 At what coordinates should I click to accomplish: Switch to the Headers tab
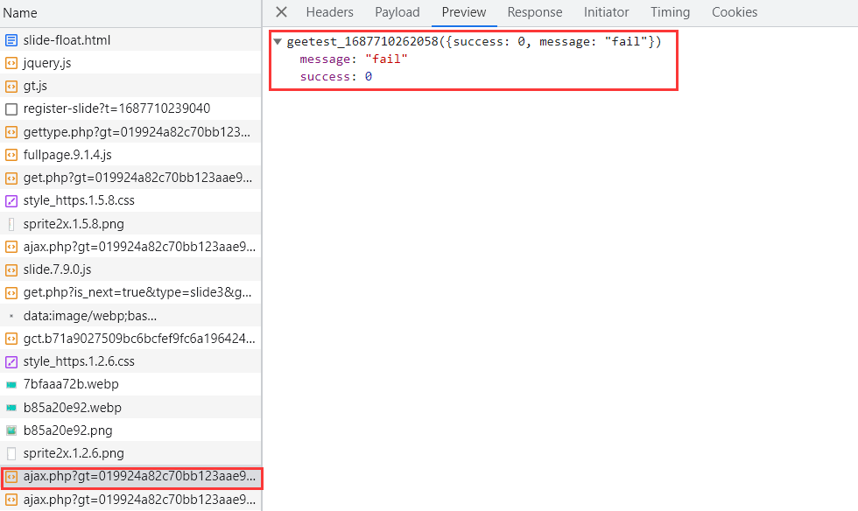329,12
